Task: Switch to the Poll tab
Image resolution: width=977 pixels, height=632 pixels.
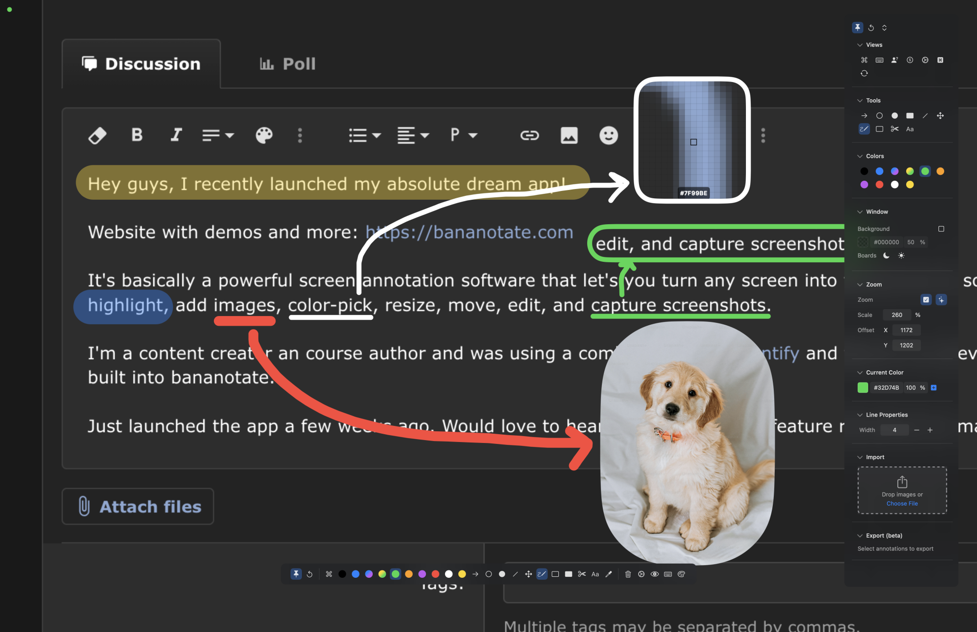Action: [x=288, y=64]
